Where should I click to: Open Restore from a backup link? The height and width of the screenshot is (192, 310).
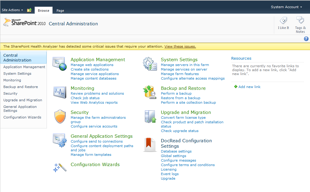pyautogui.click(x=180, y=98)
